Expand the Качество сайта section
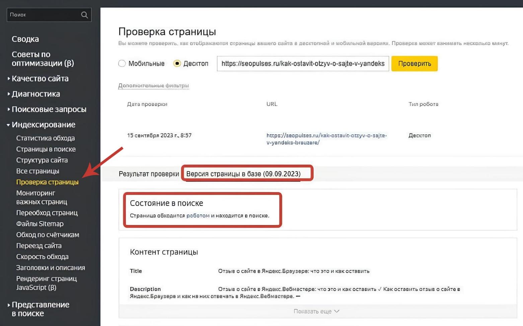The height and width of the screenshot is (326, 523). pyautogui.click(x=40, y=79)
